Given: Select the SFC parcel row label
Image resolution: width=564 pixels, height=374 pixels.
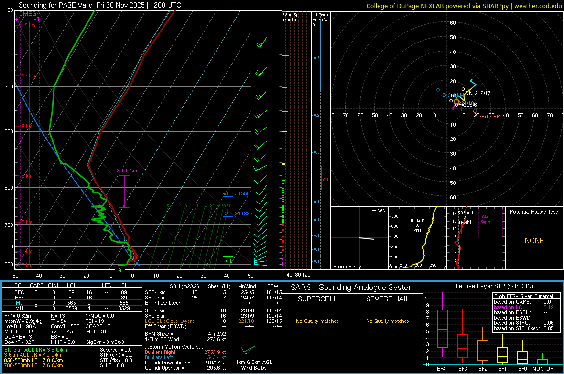Looking at the screenshot, I should [x=19, y=292].
